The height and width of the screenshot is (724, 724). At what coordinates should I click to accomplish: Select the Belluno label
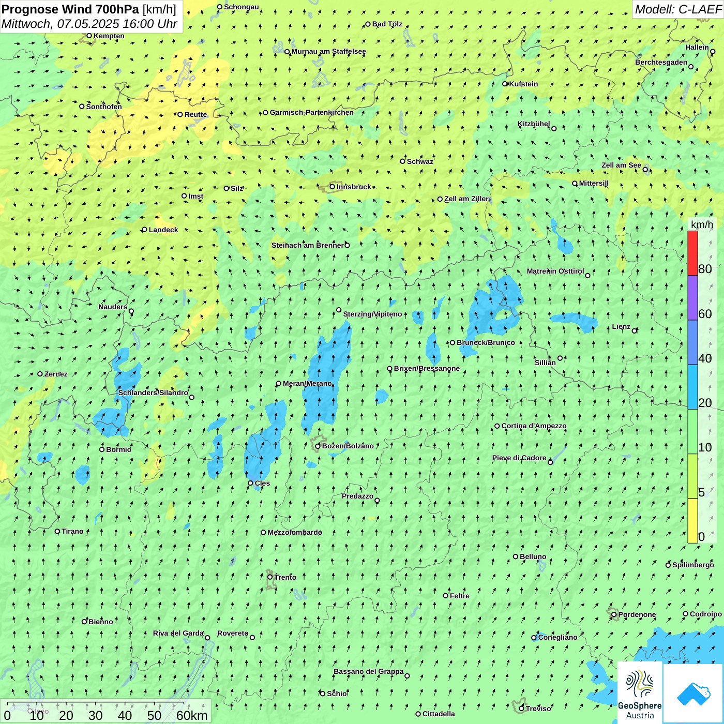point(533,556)
